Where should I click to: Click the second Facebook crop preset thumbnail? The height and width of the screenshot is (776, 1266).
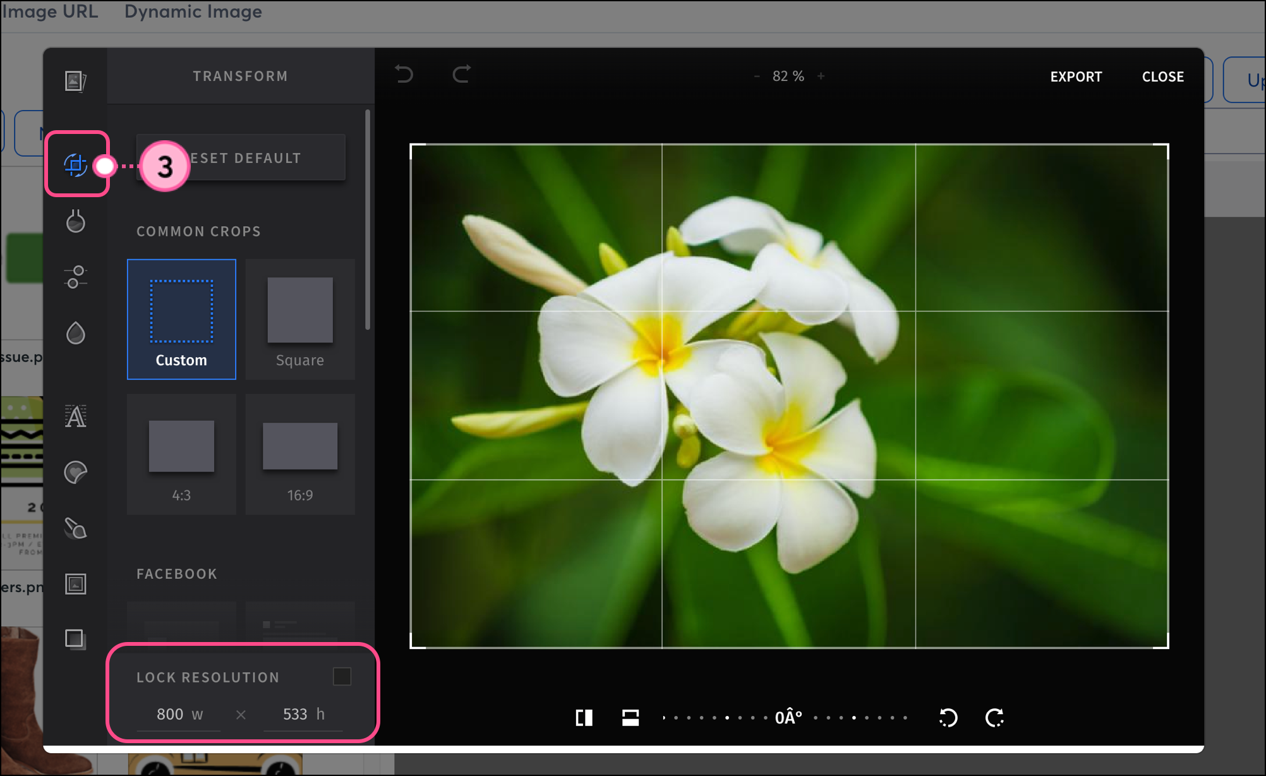coord(300,622)
